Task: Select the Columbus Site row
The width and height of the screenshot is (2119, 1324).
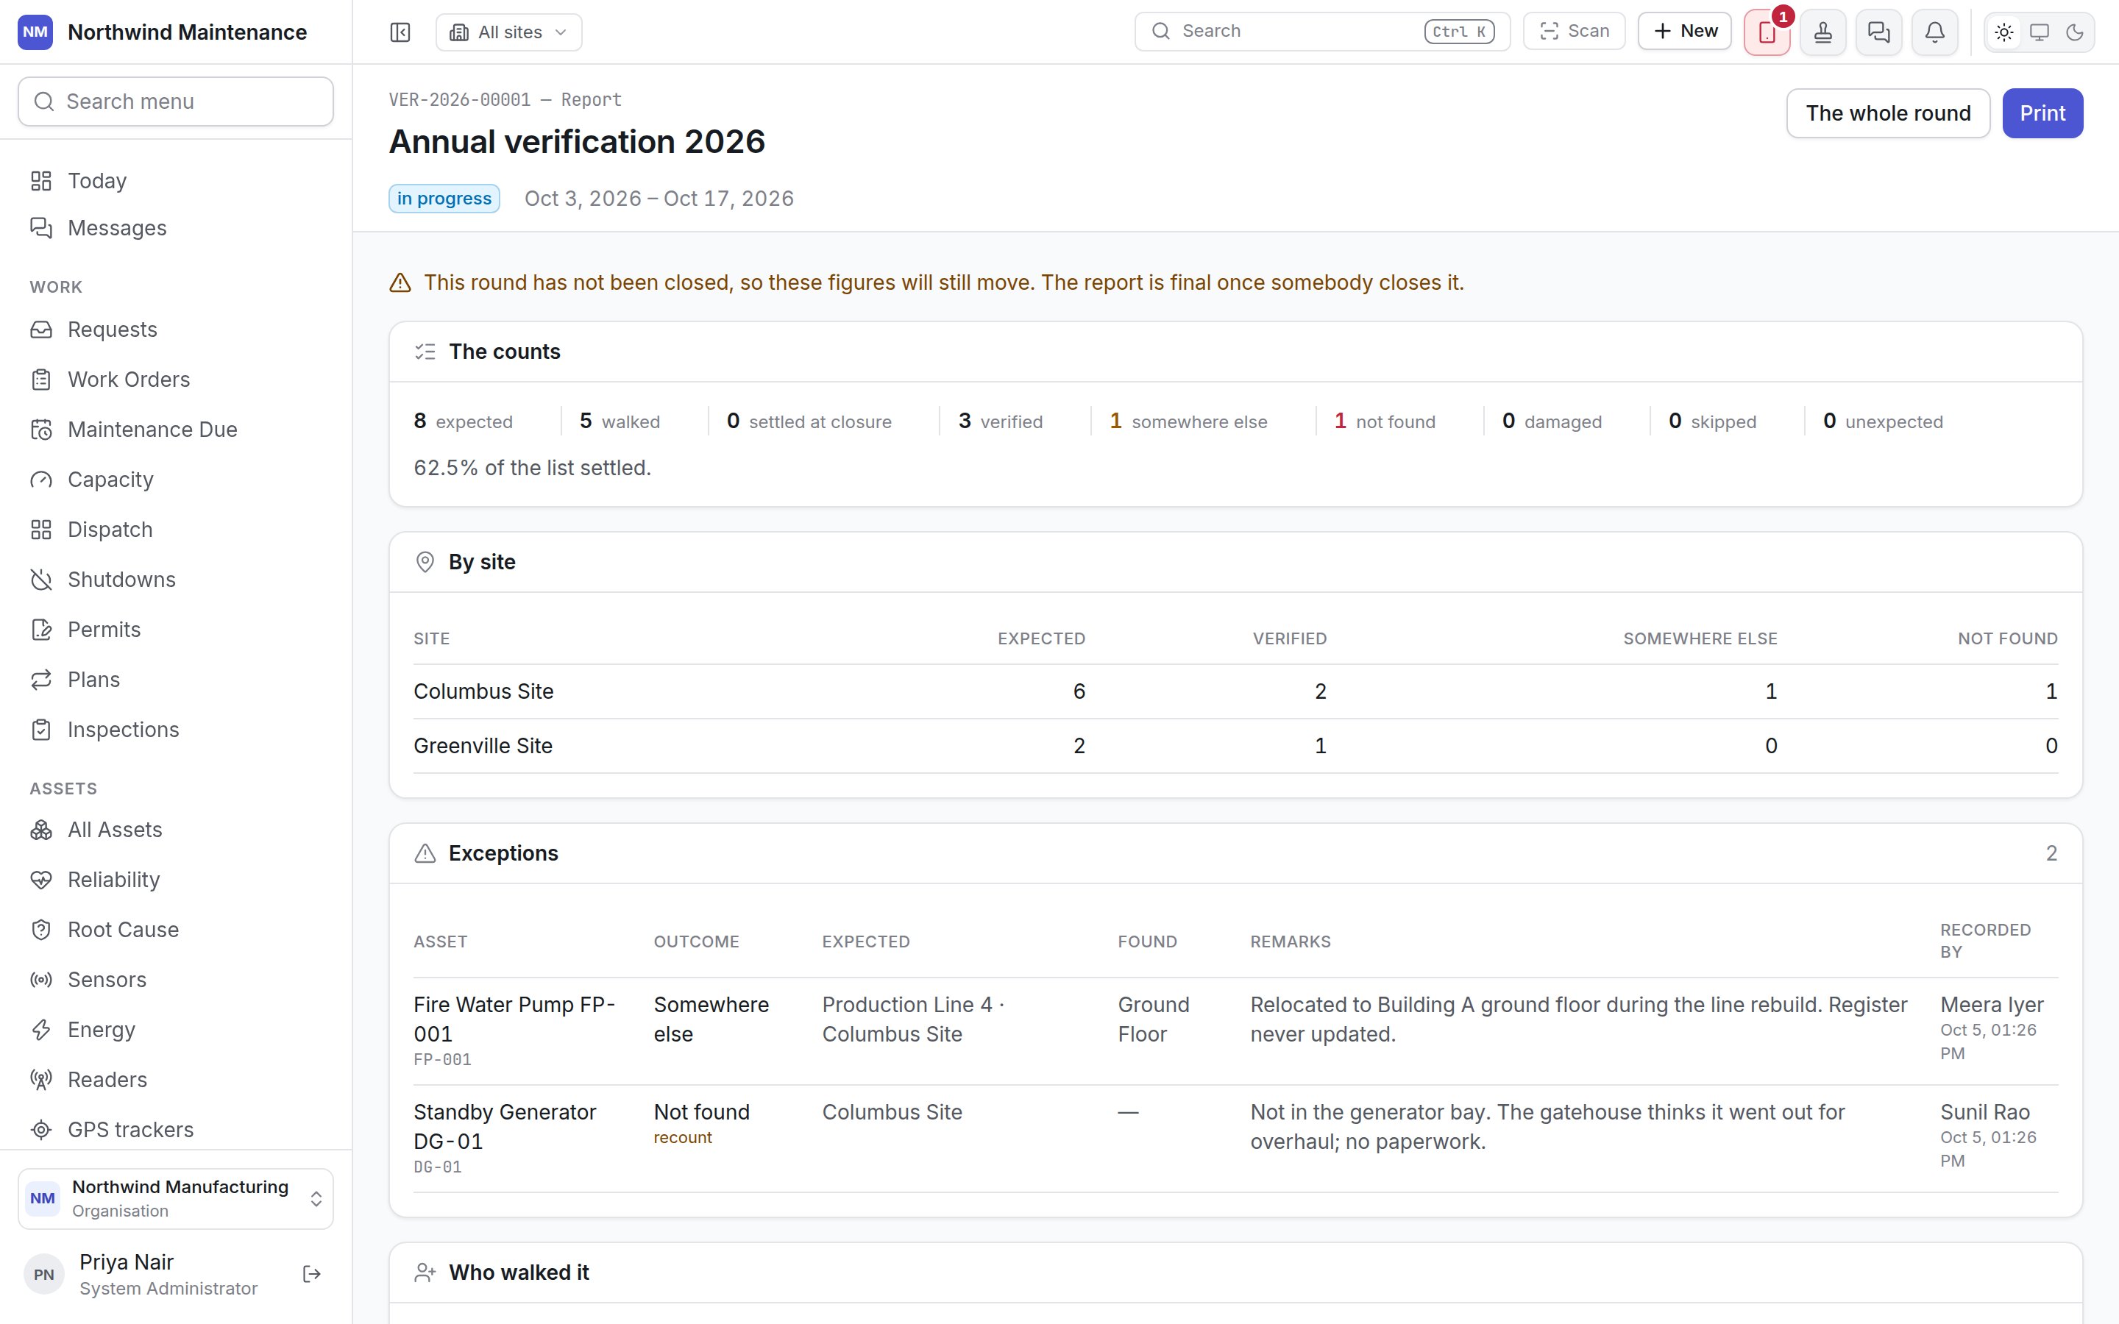Action: pos(1235,691)
